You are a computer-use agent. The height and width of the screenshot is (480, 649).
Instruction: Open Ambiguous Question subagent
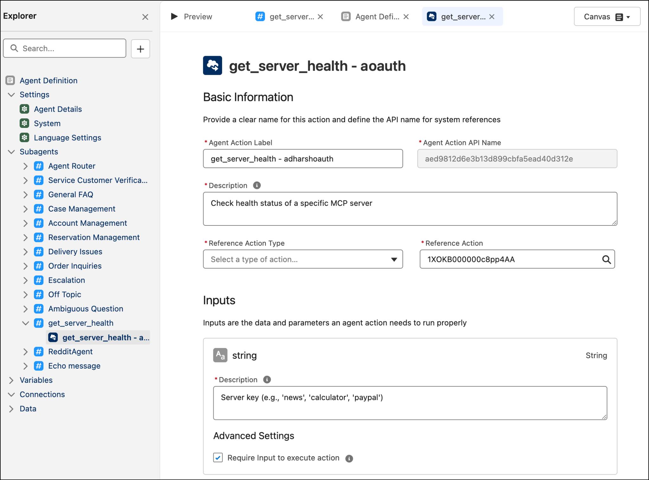pos(86,308)
